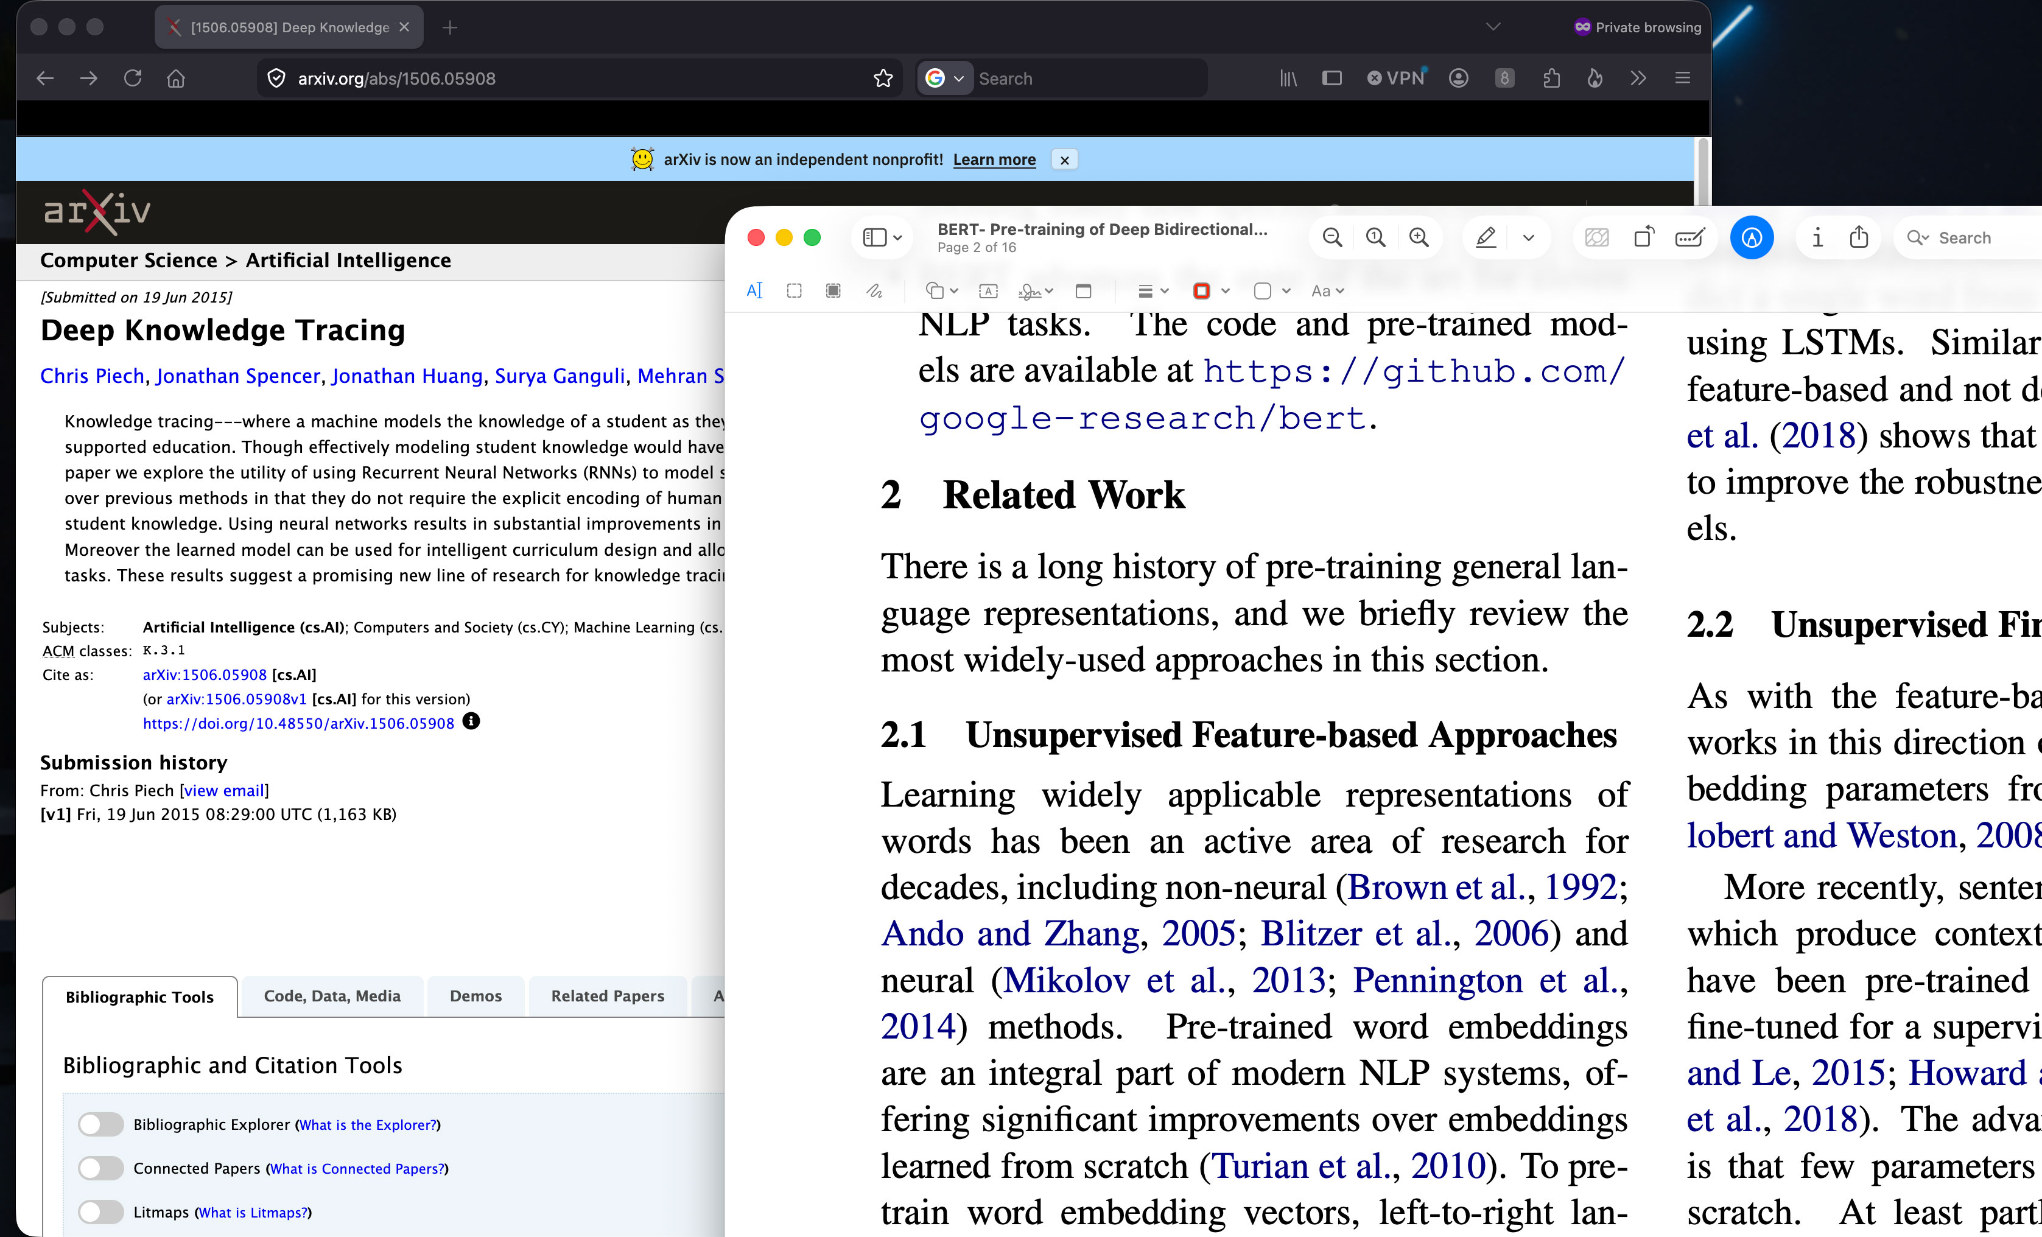Image resolution: width=2042 pixels, height=1237 pixels.
Task: Open the Related Papers tab
Action: click(x=608, y=996)
